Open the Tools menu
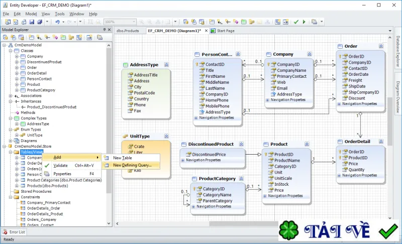402x244 pixels. pyautogui.click(x=60, y=14)
